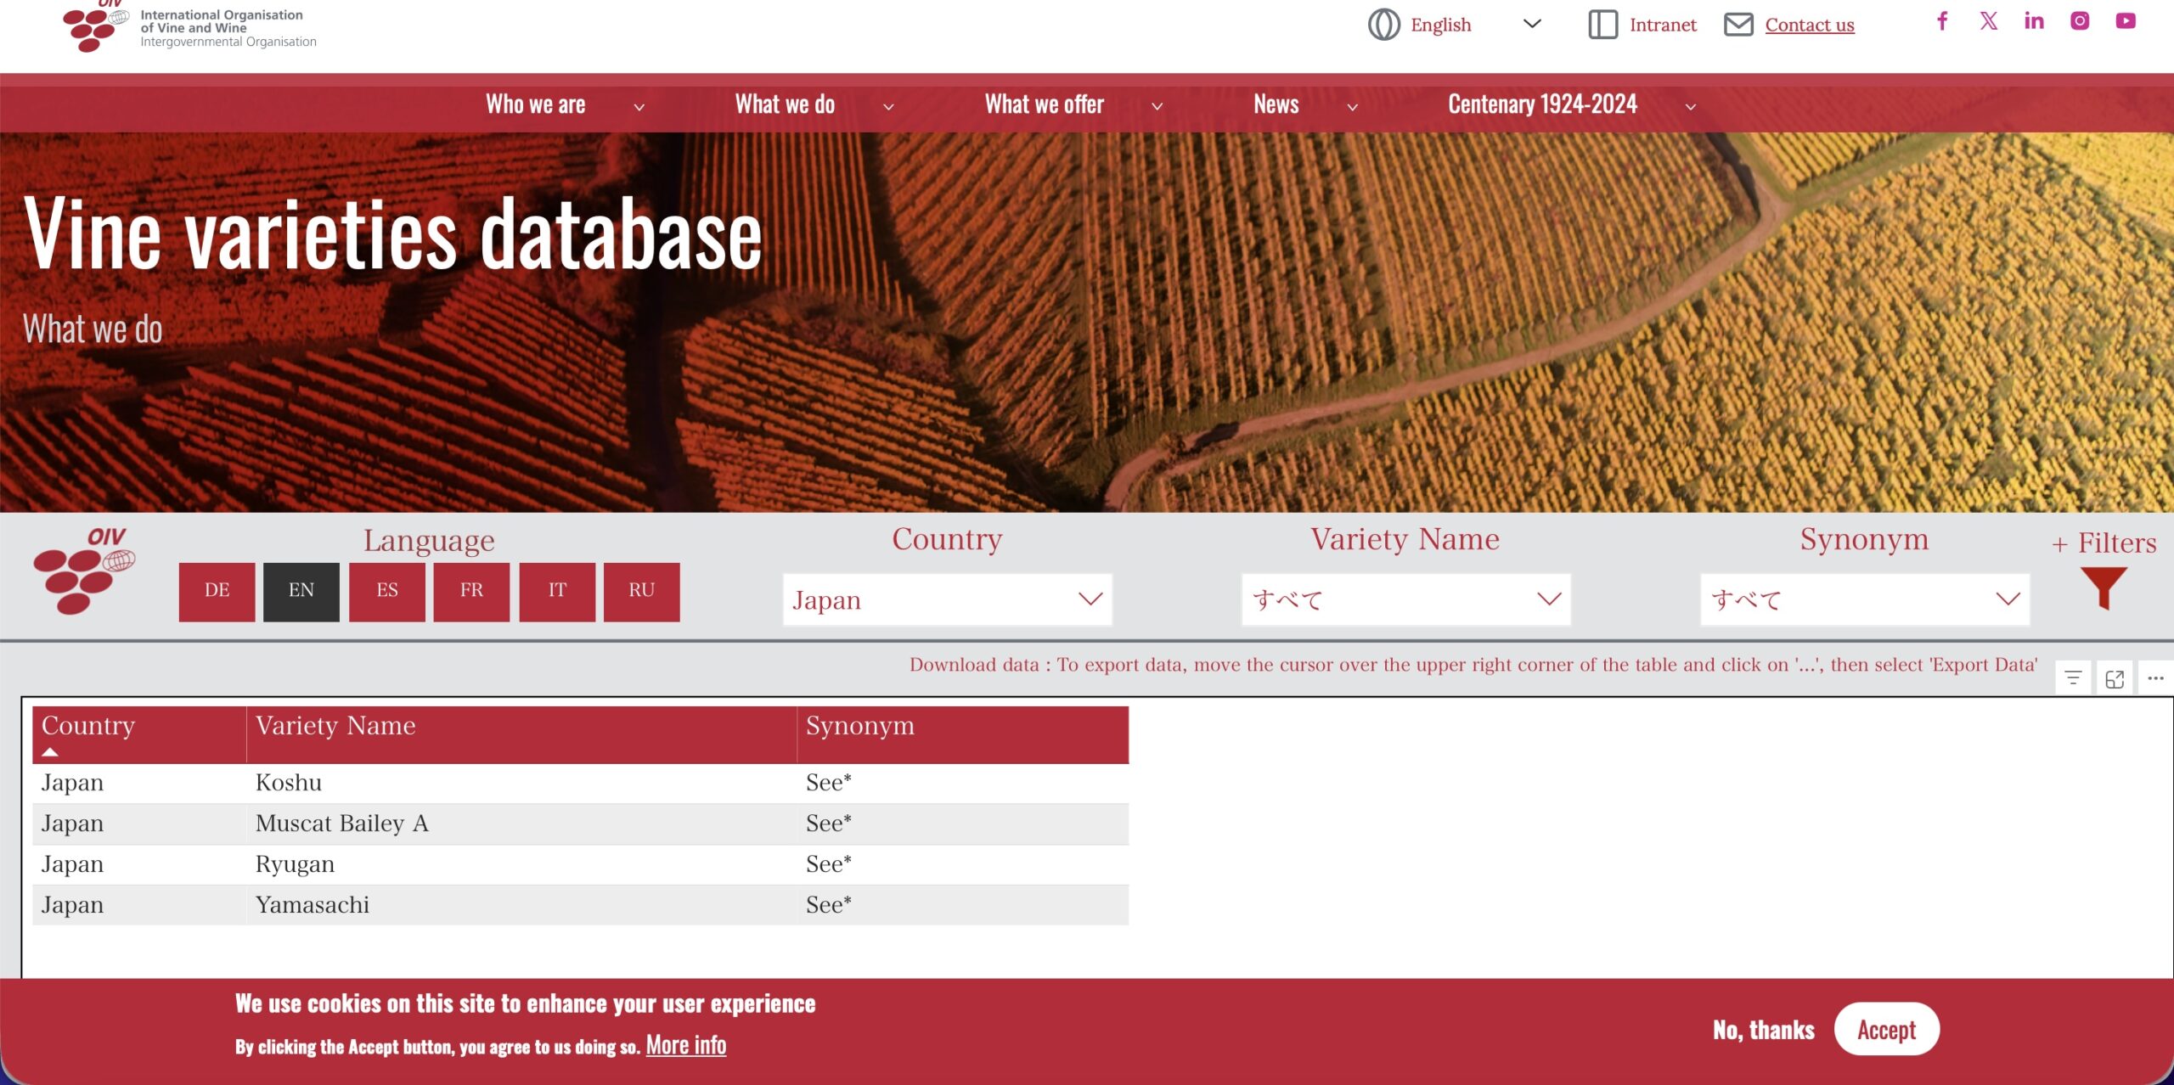Open the What we do menu
This screenshot has height=1085, width=2174.
(x=785, y=104)
